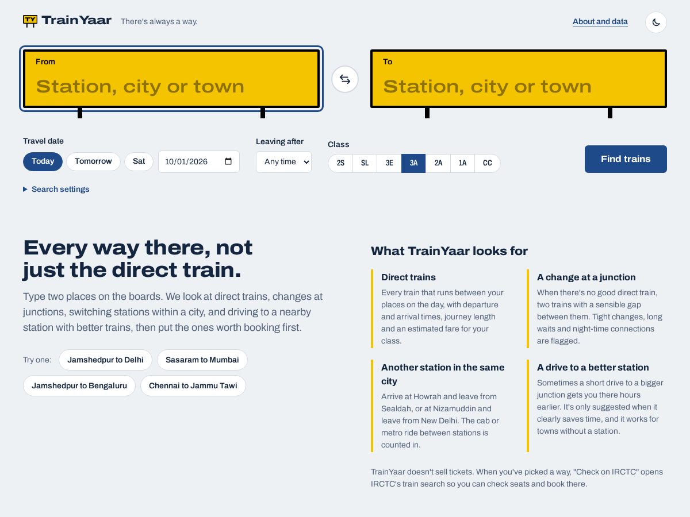Click the "Class" label
Screen dimensions: 690x517
pos(339,145)
